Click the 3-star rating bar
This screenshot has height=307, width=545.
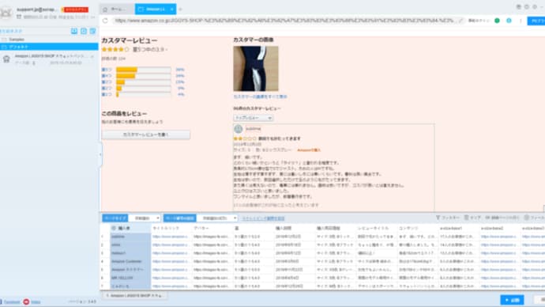(143, 82)
